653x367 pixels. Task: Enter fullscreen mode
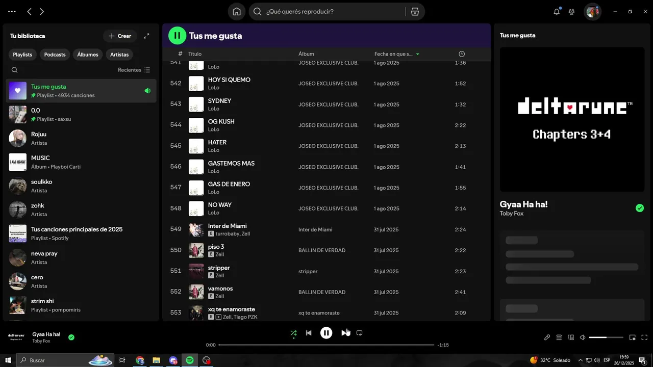coord(644,337)
